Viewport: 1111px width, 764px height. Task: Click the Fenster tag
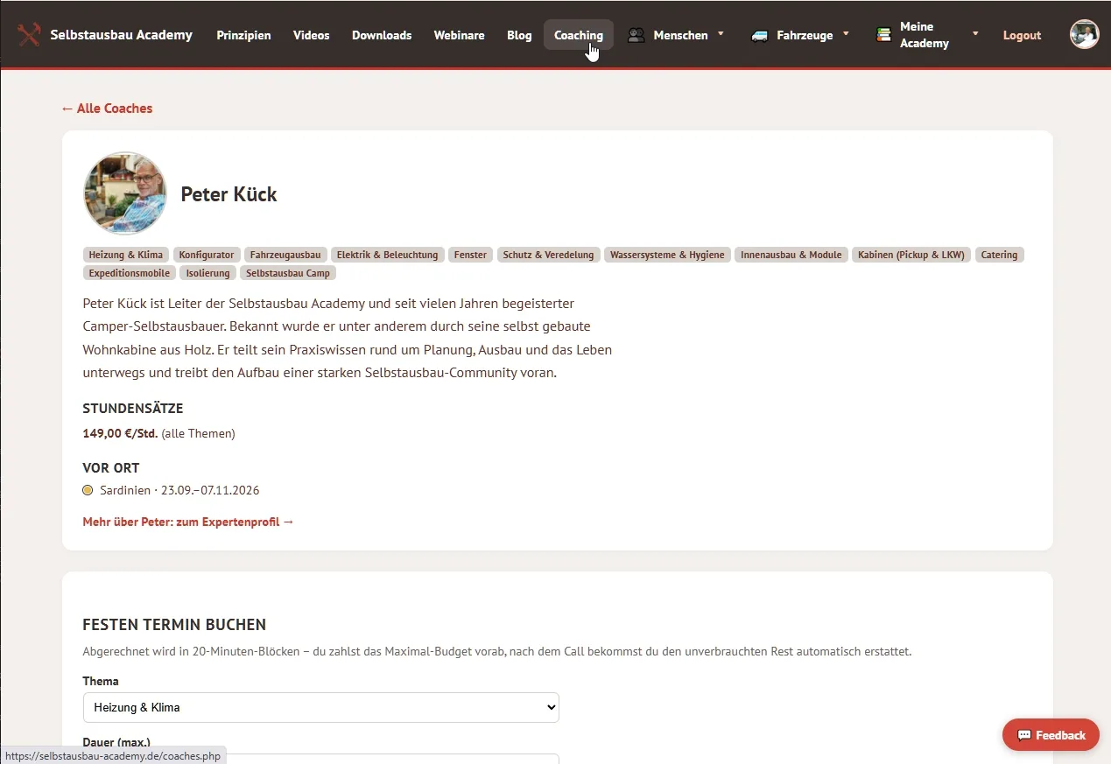470,255
